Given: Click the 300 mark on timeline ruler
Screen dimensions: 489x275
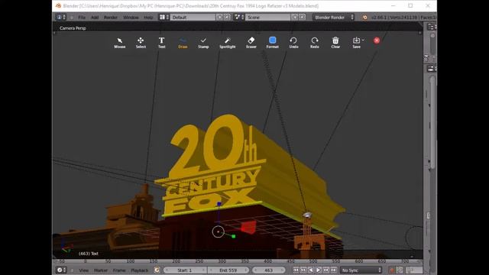Looking at the screenshot, I should 222,261.
